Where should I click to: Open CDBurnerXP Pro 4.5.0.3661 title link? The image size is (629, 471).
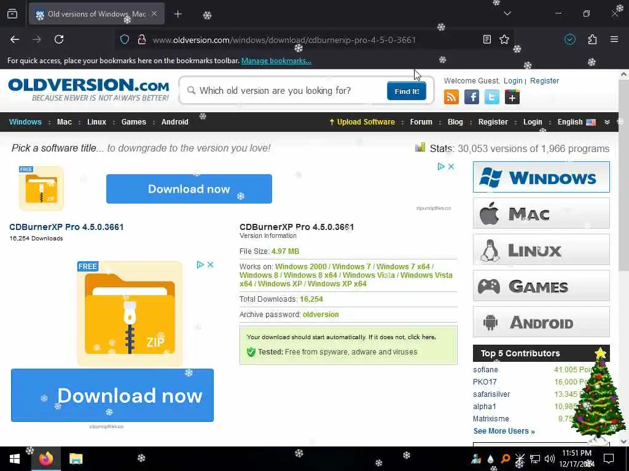pyautogui.click(x=66, y=227)
